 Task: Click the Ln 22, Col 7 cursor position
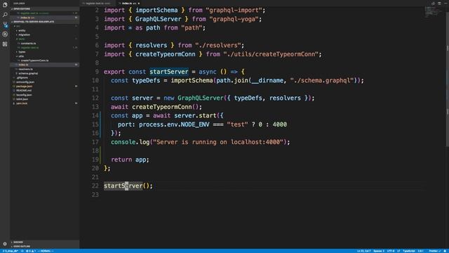pos(363,251)
